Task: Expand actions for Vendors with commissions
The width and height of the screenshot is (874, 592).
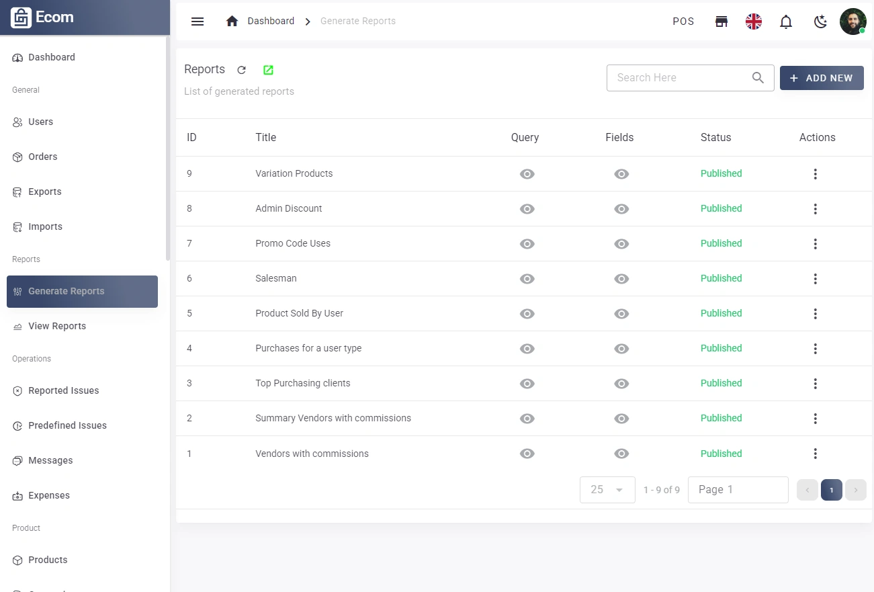Action: click(x=815, y=453)
